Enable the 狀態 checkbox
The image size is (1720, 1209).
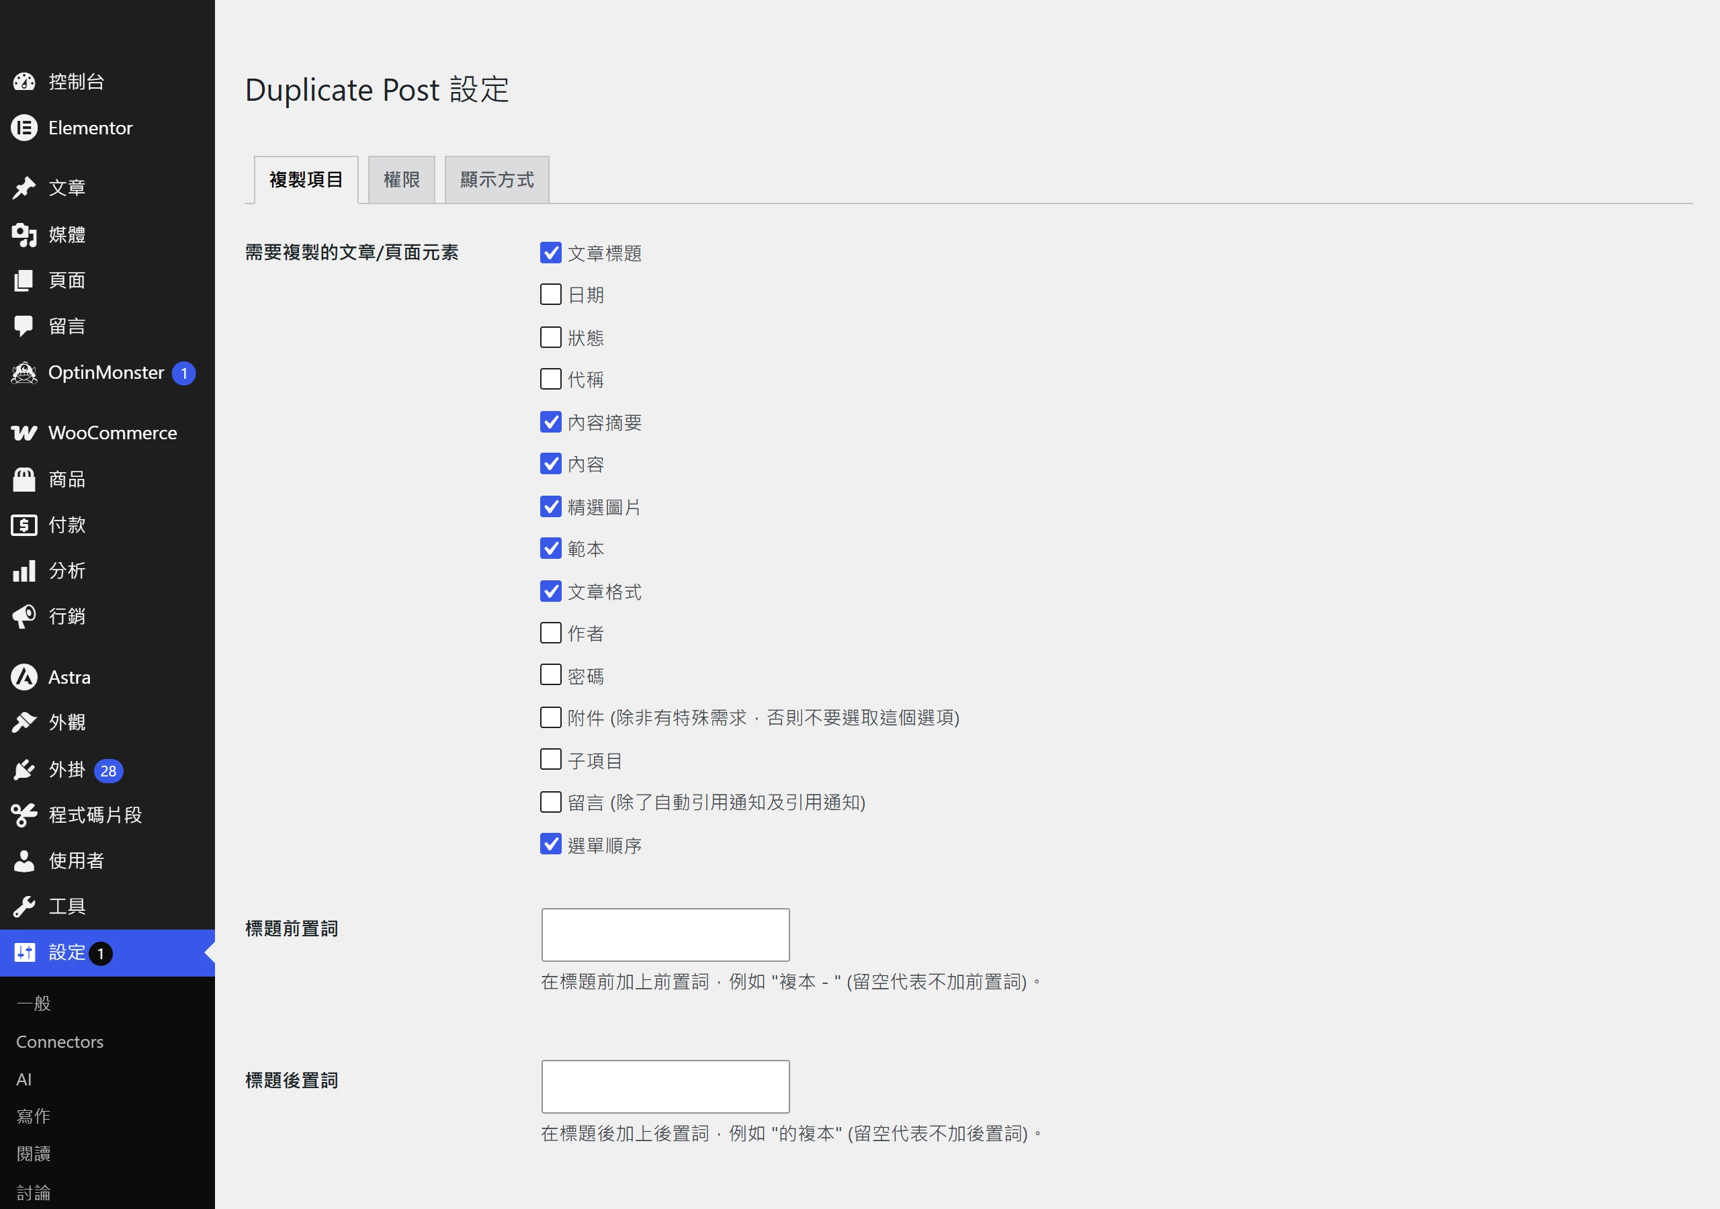[551, 337]
